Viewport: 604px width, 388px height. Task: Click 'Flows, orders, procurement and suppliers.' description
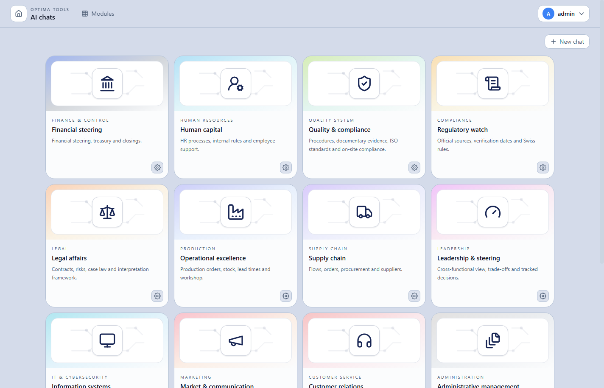click(355, 269)
